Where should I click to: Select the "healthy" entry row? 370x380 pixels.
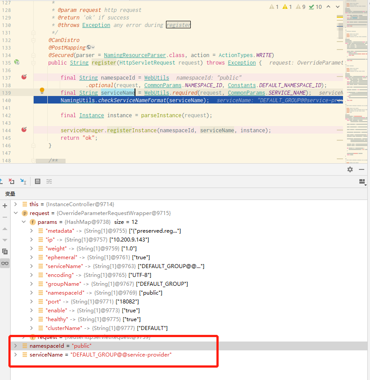[x=189, y=319]
